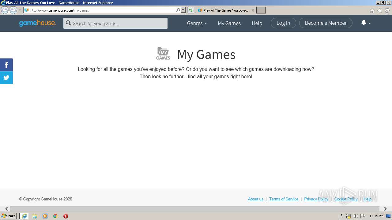Screen dimensions: 392x220
Task: Click the Action Center flag tray icon
Action: click(363, 216)
